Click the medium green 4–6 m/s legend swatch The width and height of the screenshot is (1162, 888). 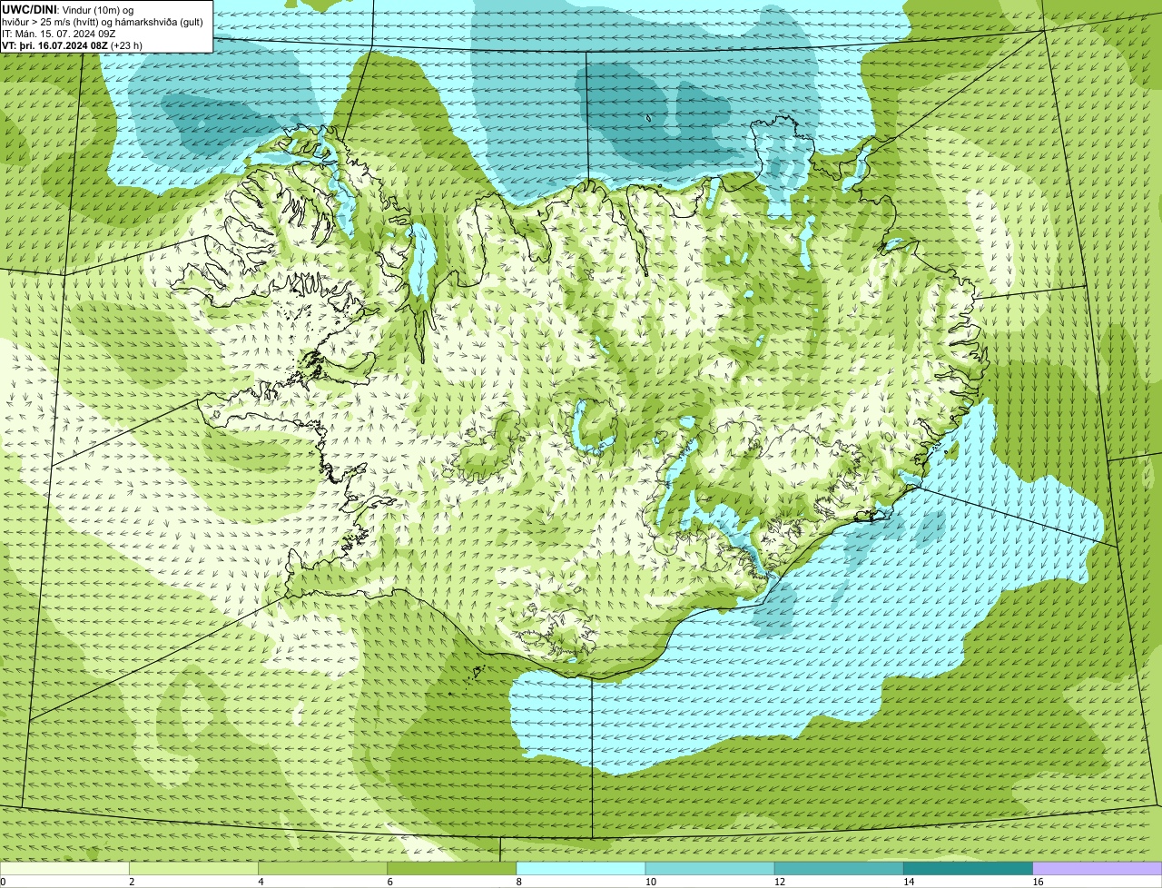tap(322, 869)
